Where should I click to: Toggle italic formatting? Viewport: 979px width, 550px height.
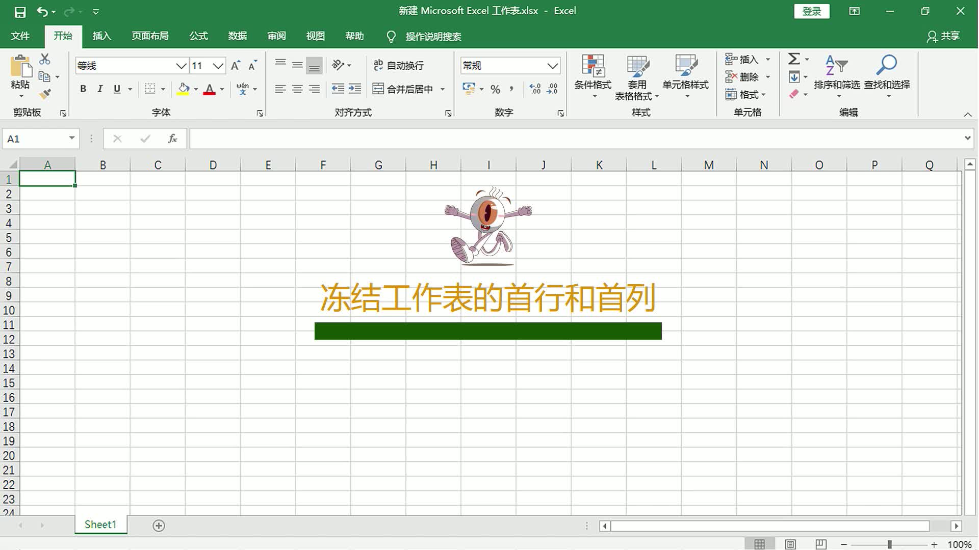[100, 89]
